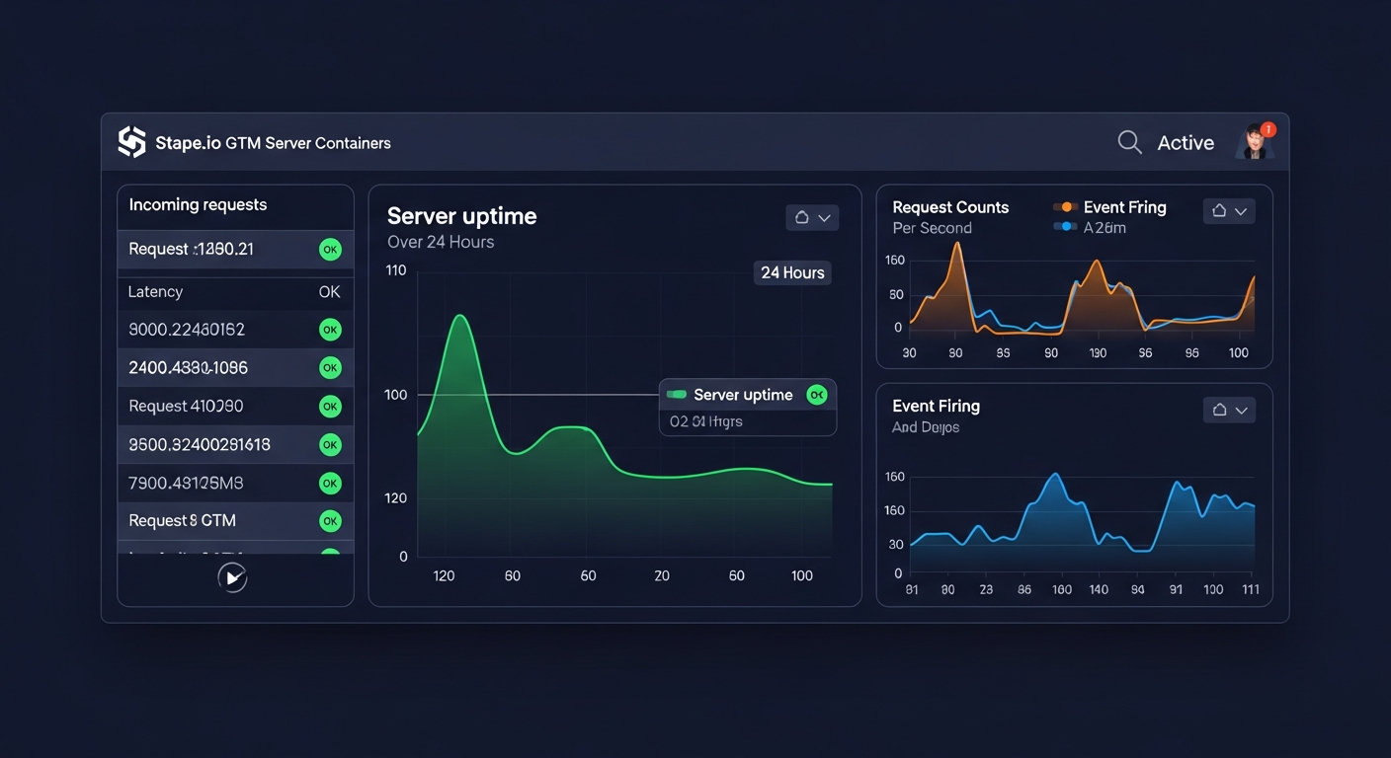Select the 'Request :1280.21' row text

pos(192,249)
